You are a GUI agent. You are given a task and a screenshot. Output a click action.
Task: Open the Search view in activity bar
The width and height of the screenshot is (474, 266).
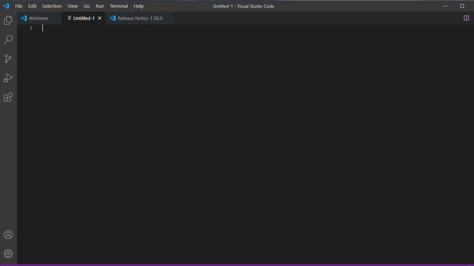tap(8, 40)
